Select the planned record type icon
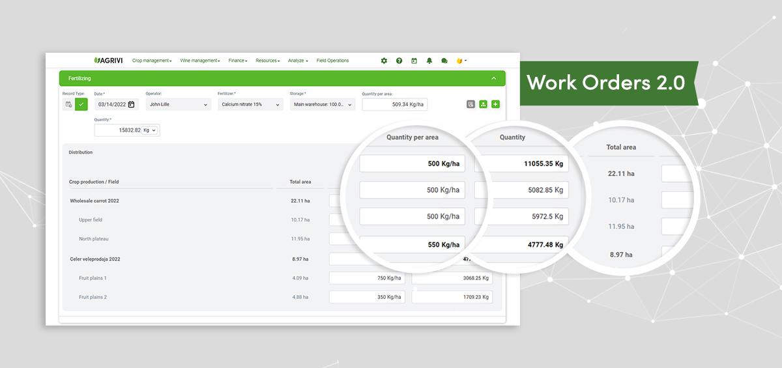This screenshot has height=368, width=782. tap(68, 104)
